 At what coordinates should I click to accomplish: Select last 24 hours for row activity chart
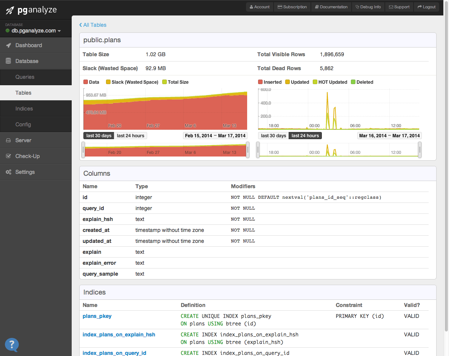[305, 136]
